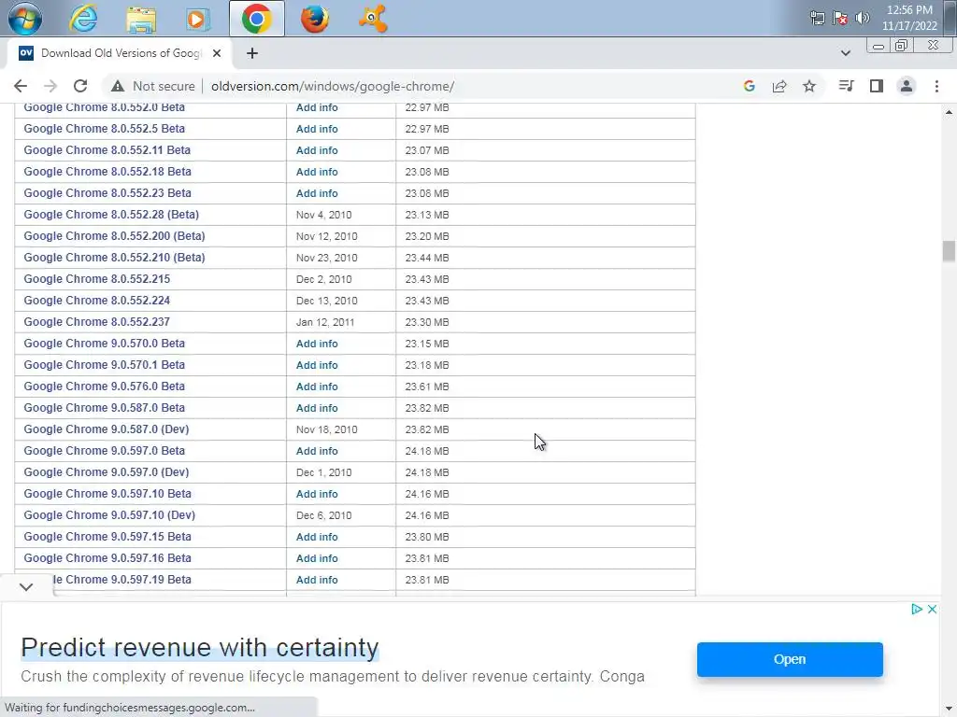Click the Action Center flag tray icon

(840, 18)
